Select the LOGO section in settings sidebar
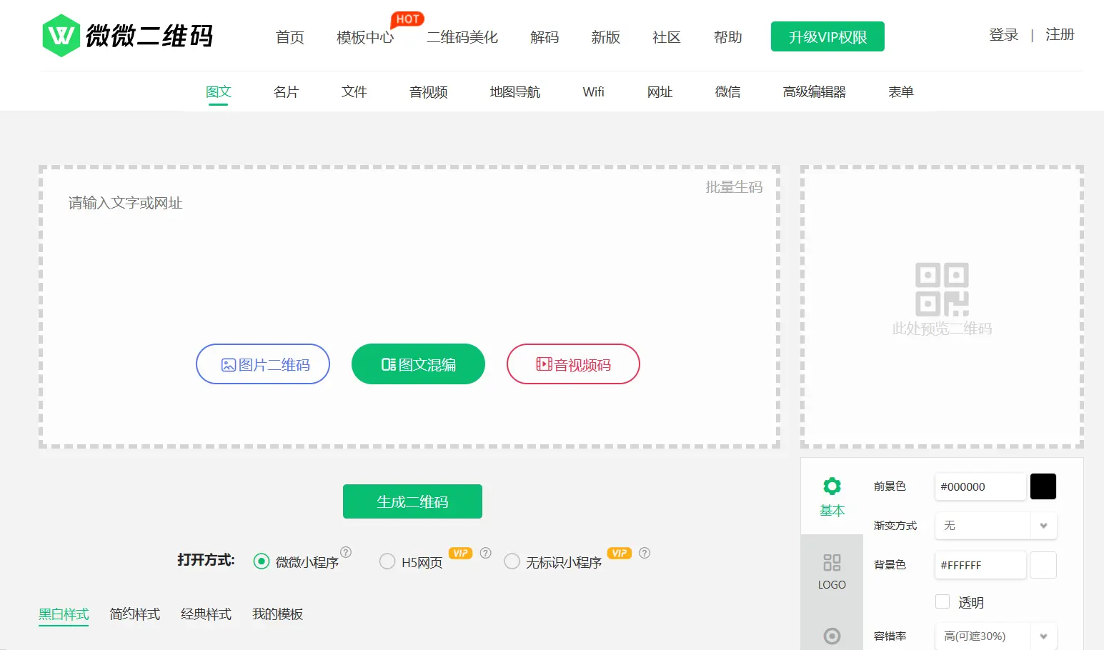This screenshot has height=650, width=1104. (x=831, y=571)
